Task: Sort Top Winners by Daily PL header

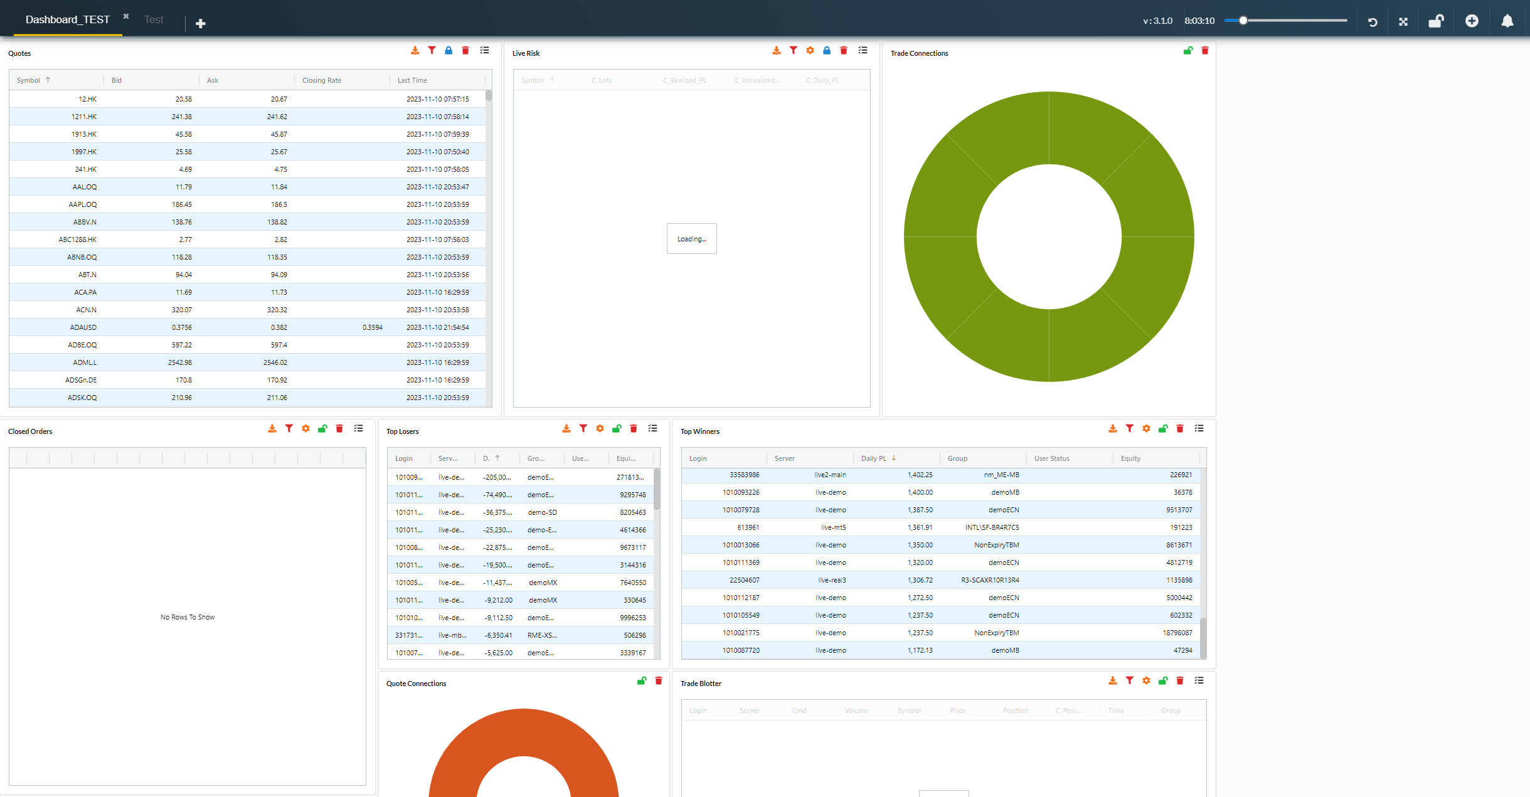Action: (874, 458)
